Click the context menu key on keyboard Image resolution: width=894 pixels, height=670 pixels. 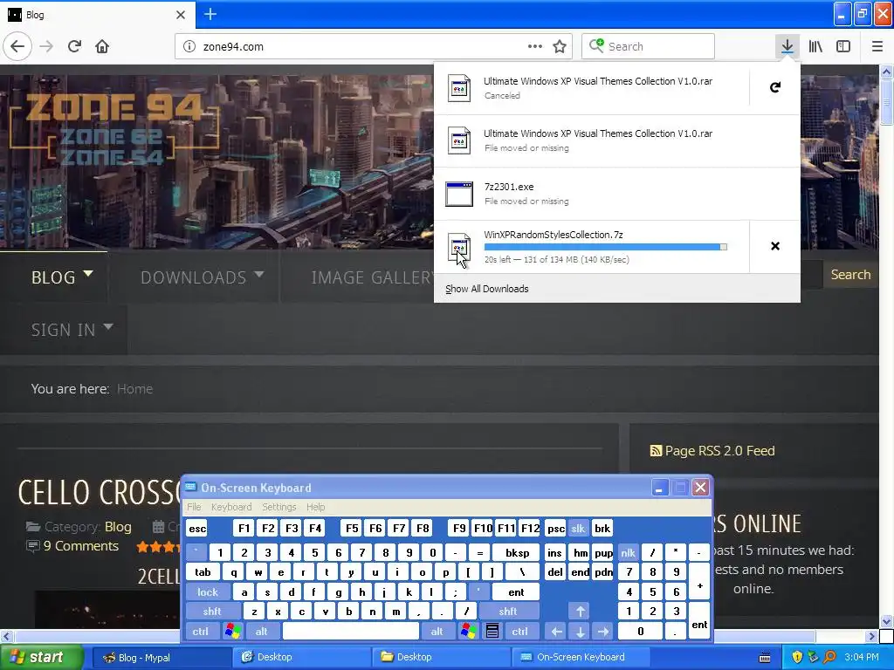pyautogui.click(x=492, y=632)
